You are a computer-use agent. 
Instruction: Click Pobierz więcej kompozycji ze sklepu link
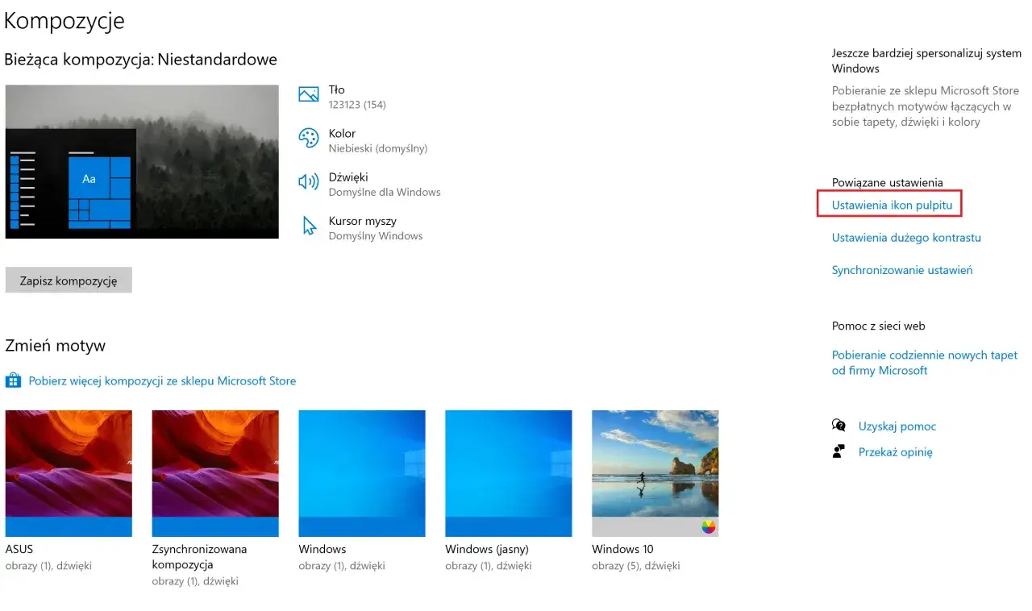click(160, 380)
